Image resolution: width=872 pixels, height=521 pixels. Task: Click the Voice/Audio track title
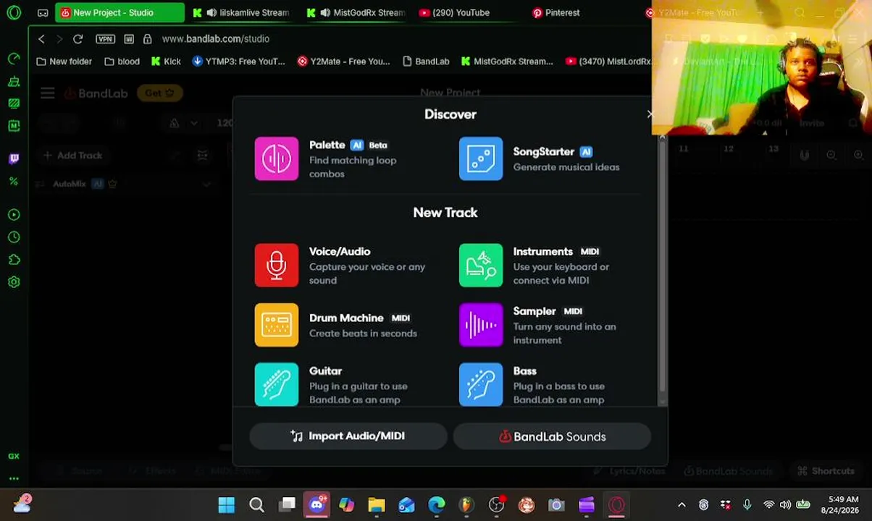340,251
